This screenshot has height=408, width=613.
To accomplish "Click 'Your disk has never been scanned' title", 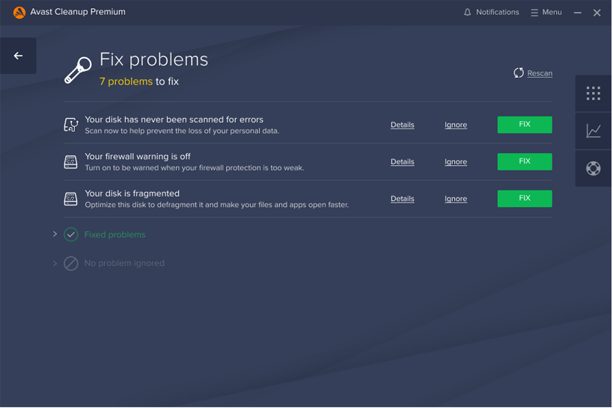I will (x=174, y=120).
